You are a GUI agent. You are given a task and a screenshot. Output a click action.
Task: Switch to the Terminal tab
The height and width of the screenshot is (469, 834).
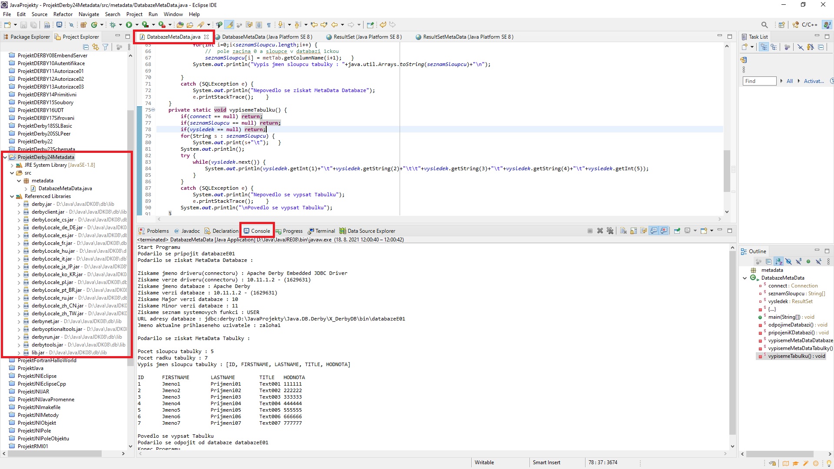pyautogui.click(x=324, y=231)
